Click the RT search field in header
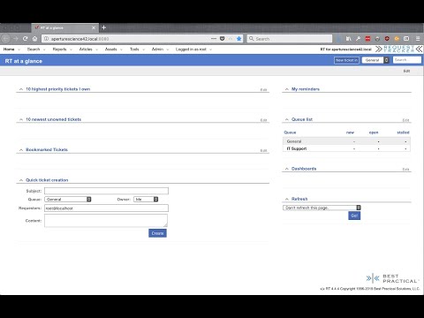The height and width of the screenshot is (318, 424). click(407, 60)
